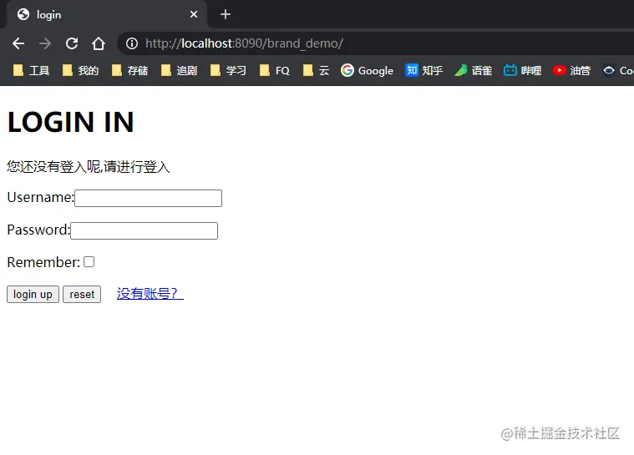634x455 pixels.
Task: Open the 存储 bookmarks folder
Action: click(x=129, y=71)
